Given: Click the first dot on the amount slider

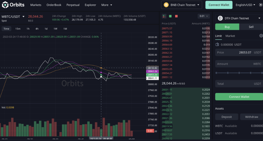Looking at the screenshot, I should coord(217,73).
